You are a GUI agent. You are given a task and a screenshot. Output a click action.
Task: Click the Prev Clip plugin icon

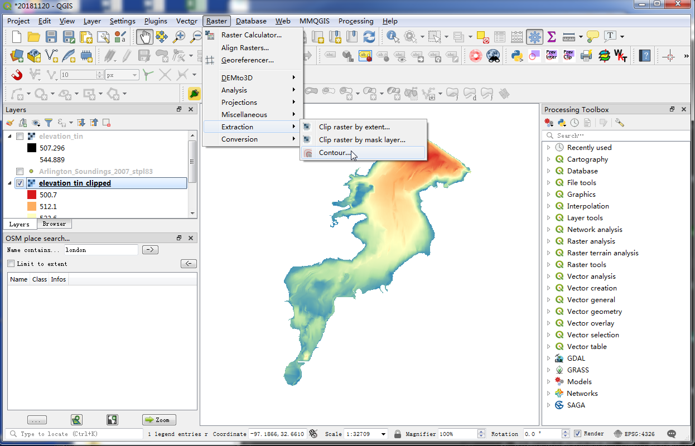568,56
